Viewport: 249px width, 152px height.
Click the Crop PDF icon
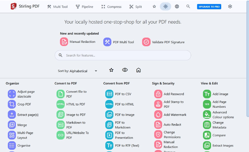tap(12, 104)
